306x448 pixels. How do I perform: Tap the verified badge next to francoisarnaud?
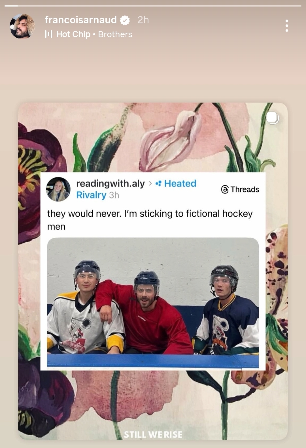pyautogui.click(x=125, y=20)
